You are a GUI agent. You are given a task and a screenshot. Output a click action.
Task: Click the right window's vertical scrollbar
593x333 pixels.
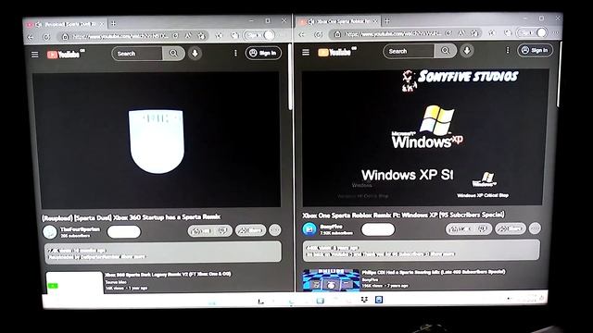click(x=559, y=74)
